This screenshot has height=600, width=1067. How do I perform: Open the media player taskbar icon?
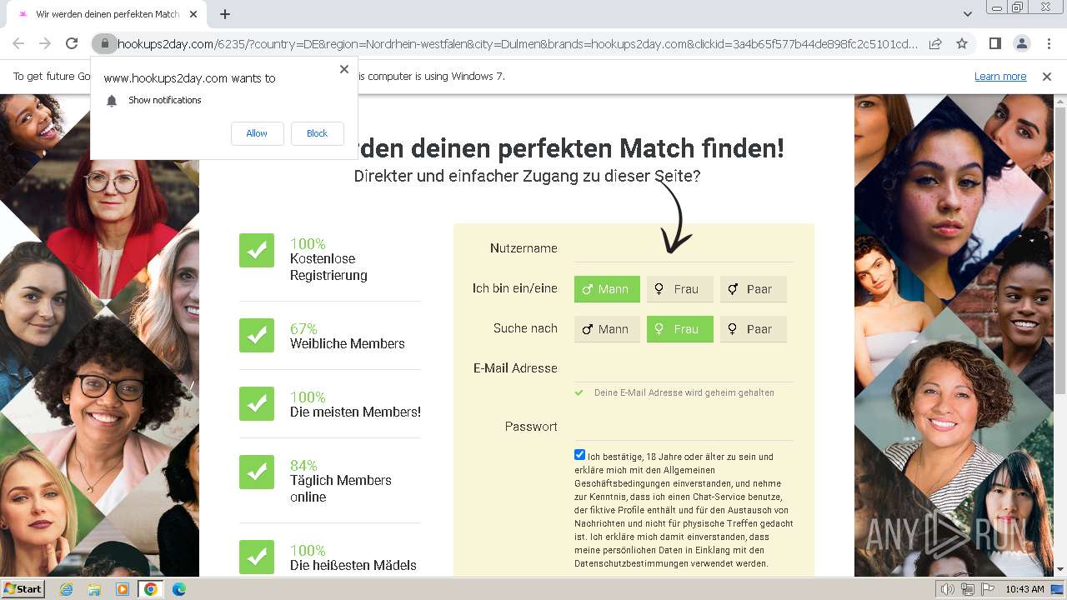tap(123, 589)
